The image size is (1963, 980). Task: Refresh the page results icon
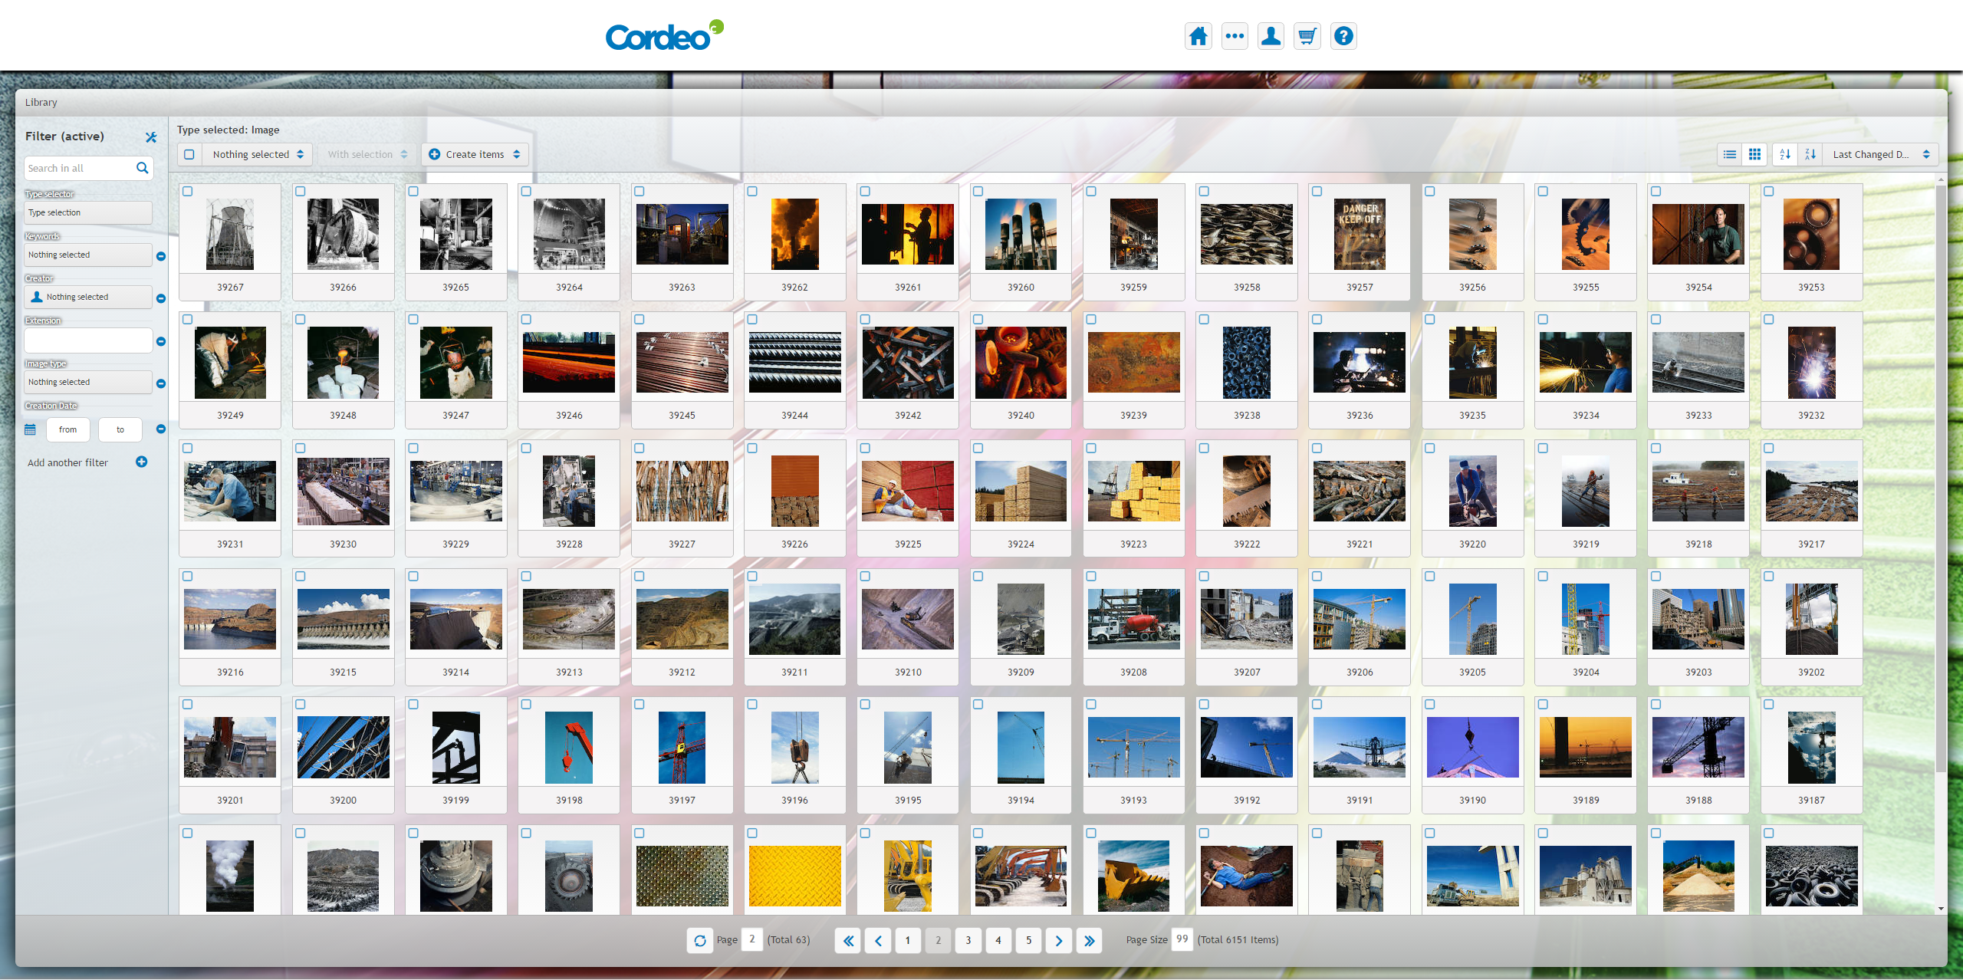(x=699, y=940)
